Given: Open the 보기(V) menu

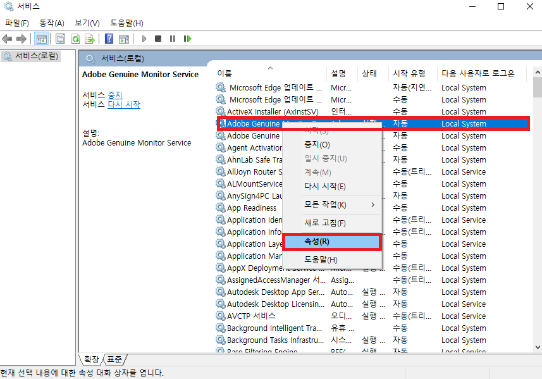Looking at the screenshot, I should pyautogui.click(x=87, y=23).
